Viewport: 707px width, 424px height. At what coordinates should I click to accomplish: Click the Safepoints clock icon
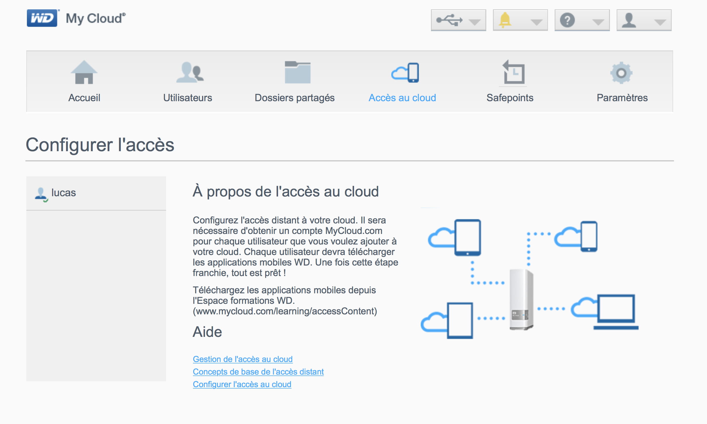(513, 72)
